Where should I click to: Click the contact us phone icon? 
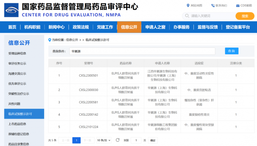point(213,5)
